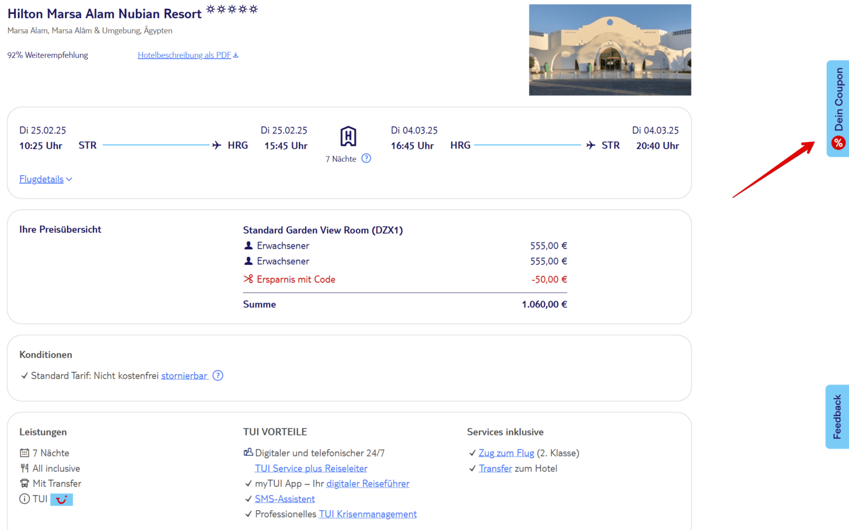Click the info icon beside TUI
This screenshot has width=849, height=530.
(24, 499)
